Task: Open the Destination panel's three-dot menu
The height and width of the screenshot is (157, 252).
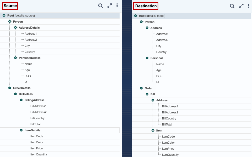Action: tap(249, 6)
